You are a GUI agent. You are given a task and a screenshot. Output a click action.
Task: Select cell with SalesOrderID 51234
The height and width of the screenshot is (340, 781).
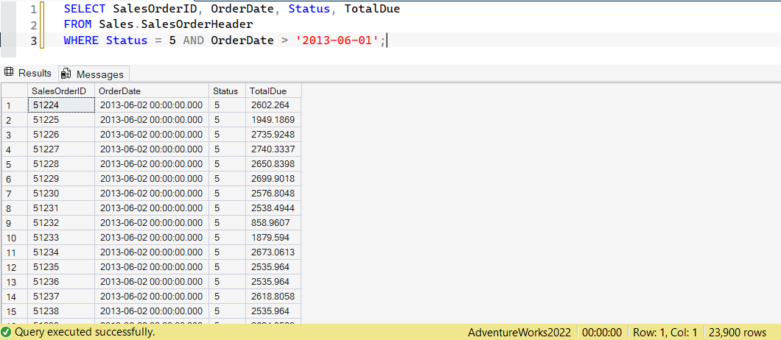click(x=61, y=252)
